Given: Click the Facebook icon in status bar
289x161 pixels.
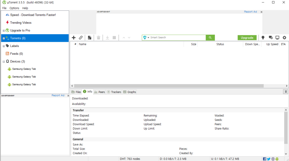Looking at the screenshot, I should 264,159.
